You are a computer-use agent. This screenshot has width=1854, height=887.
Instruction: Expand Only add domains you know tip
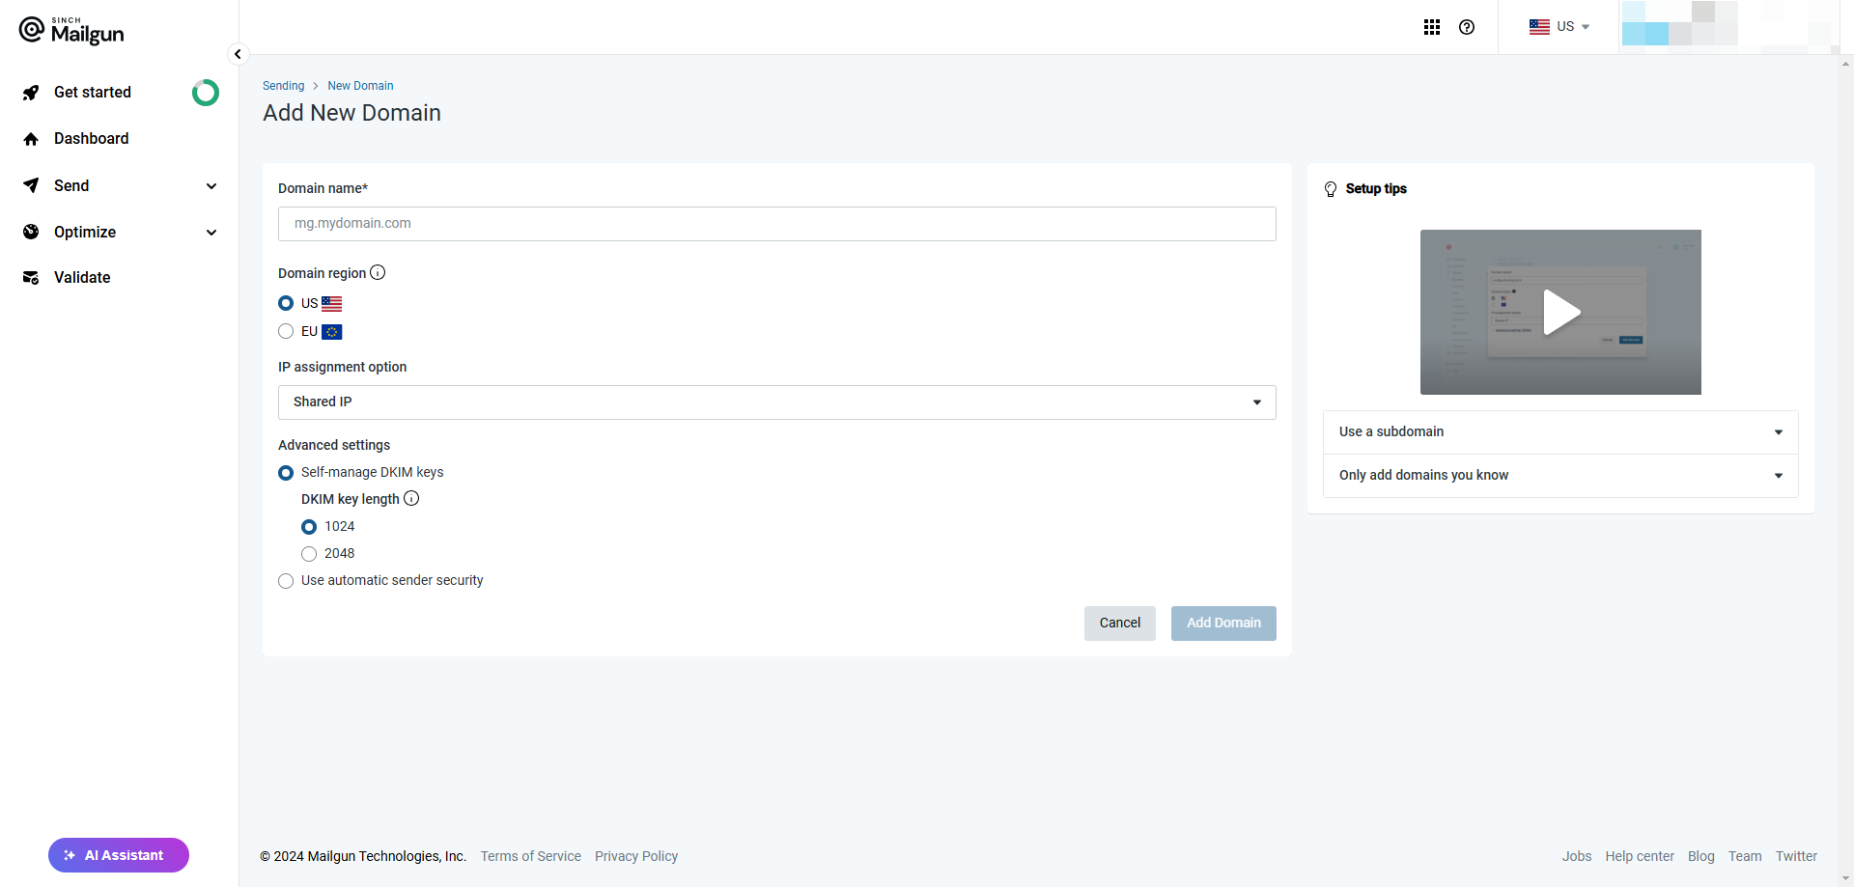1560,476
